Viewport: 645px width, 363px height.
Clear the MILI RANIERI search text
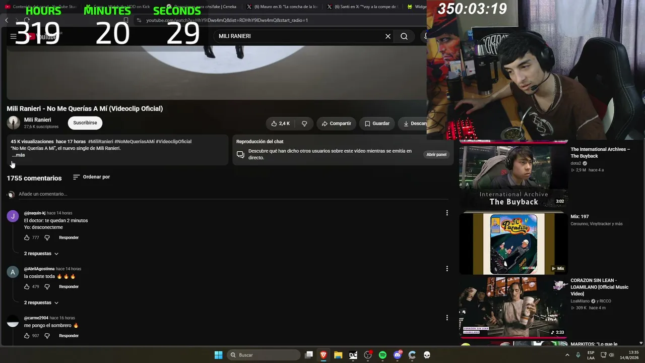pyautogui.click(x=388, y=36)
